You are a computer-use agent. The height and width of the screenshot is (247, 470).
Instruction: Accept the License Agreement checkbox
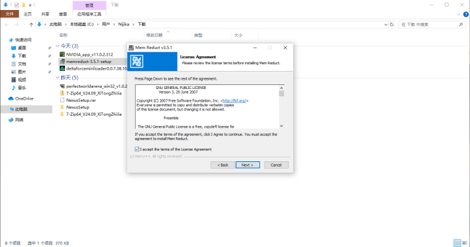tap(137, 149)
